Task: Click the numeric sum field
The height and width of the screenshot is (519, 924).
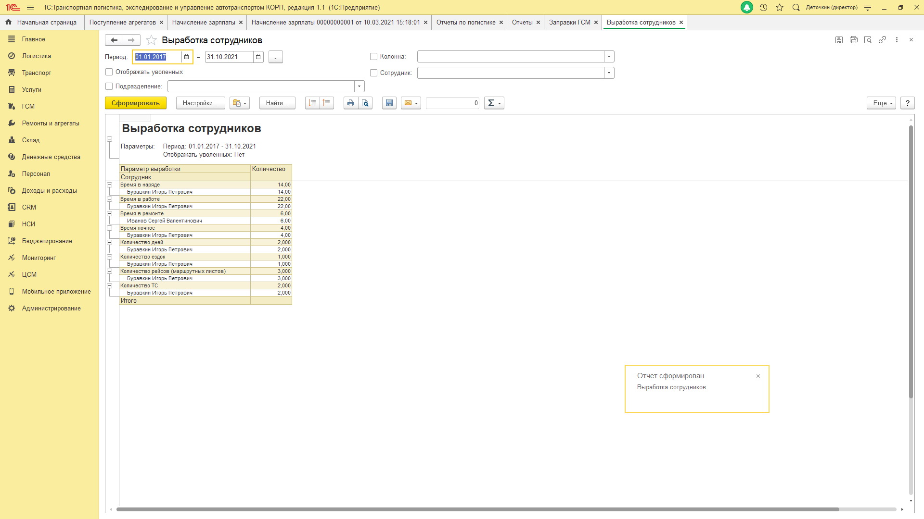Action: [x=452, y=103]
